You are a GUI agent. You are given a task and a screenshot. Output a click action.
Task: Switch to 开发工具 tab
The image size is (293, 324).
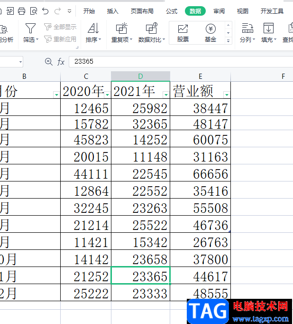click(x=272, y=11)
